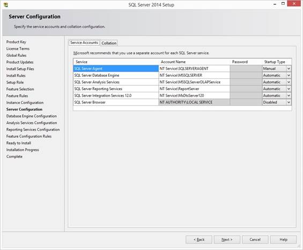
Task: Click Install Setup Files step in sidebar
Action: 20,69
